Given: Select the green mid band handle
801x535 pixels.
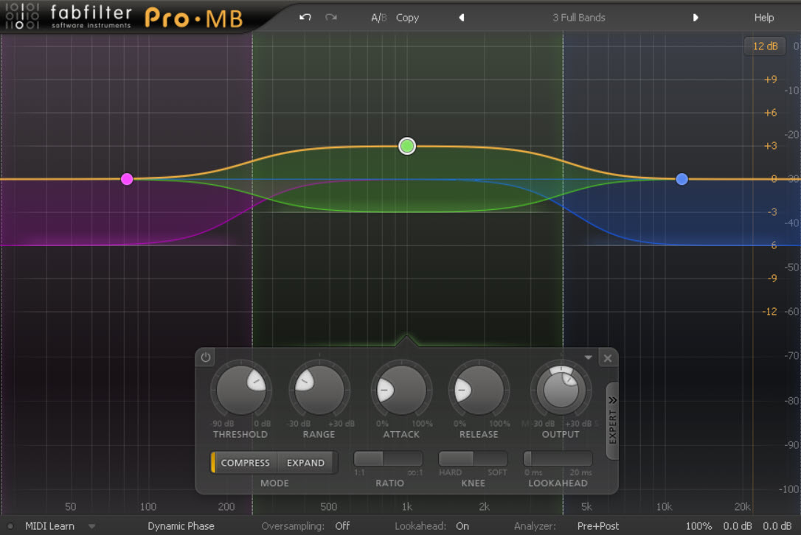Looking at the screenshot, I should tap(406, 146).
